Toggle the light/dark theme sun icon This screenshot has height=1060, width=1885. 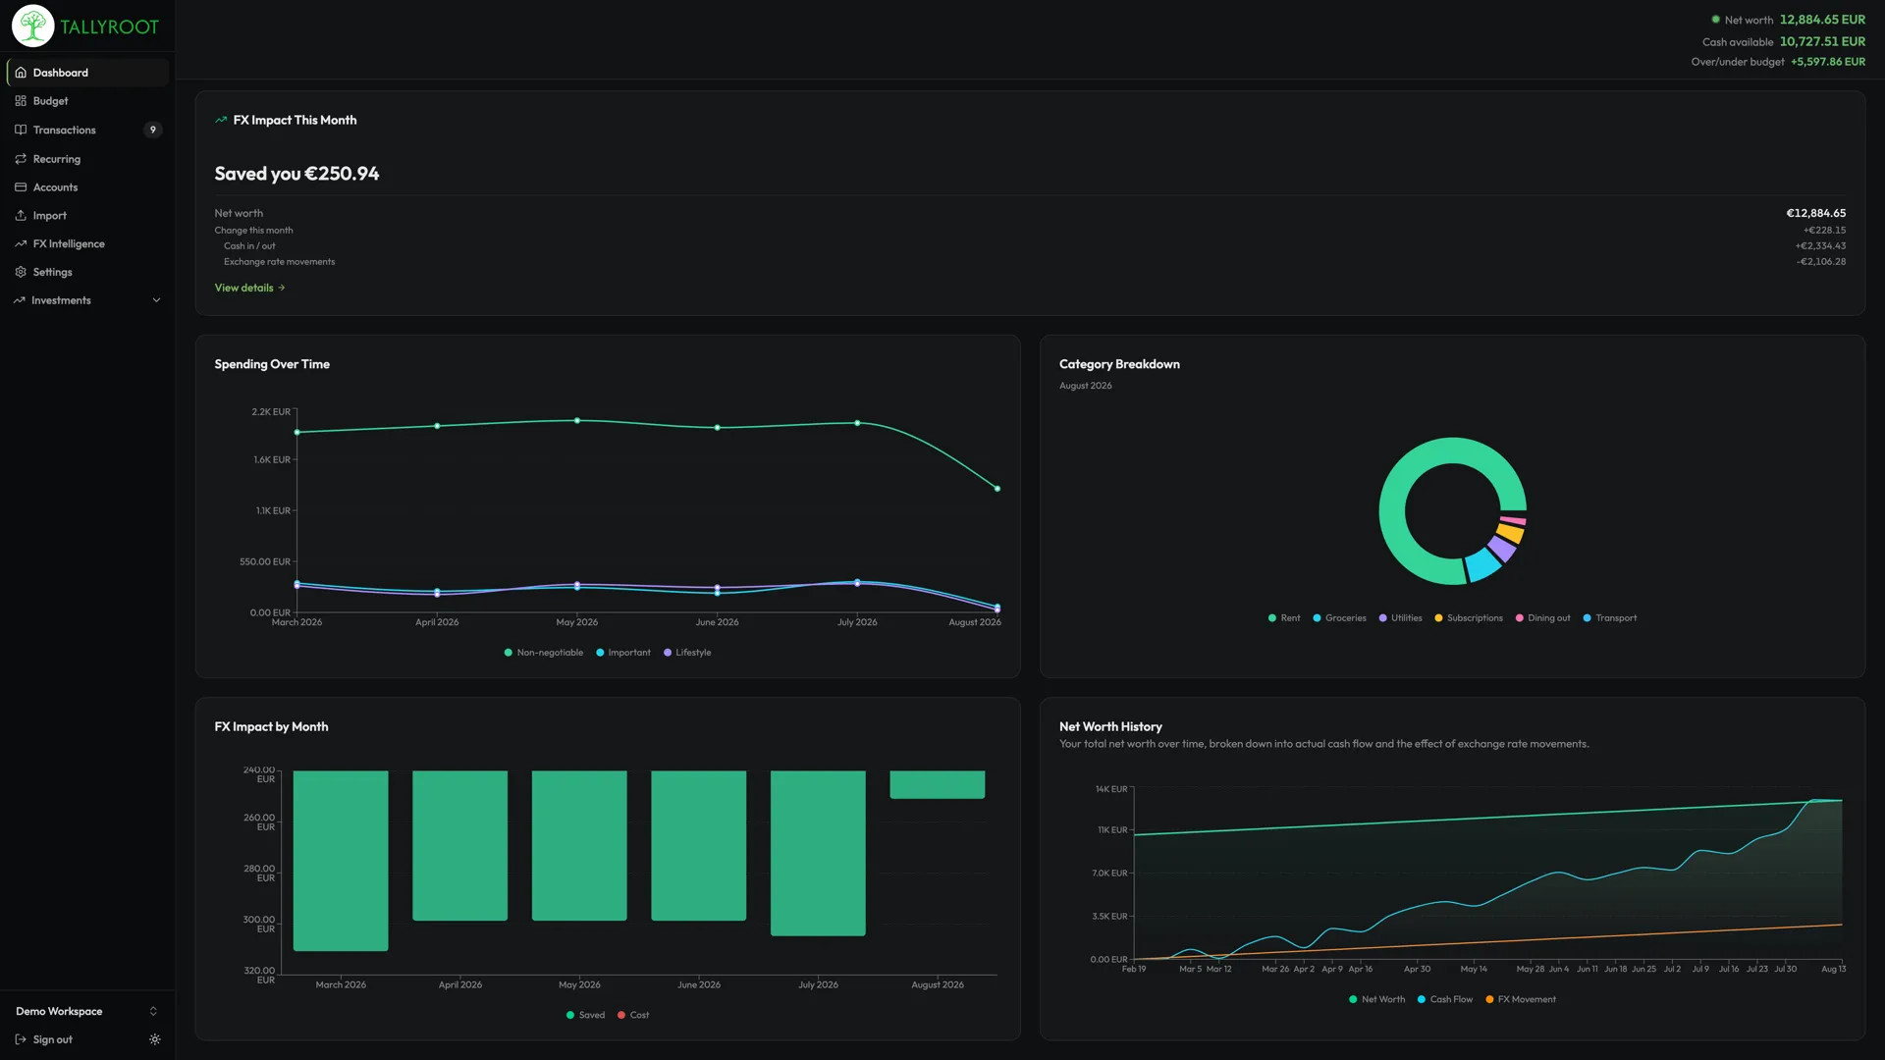point(155,1039)
